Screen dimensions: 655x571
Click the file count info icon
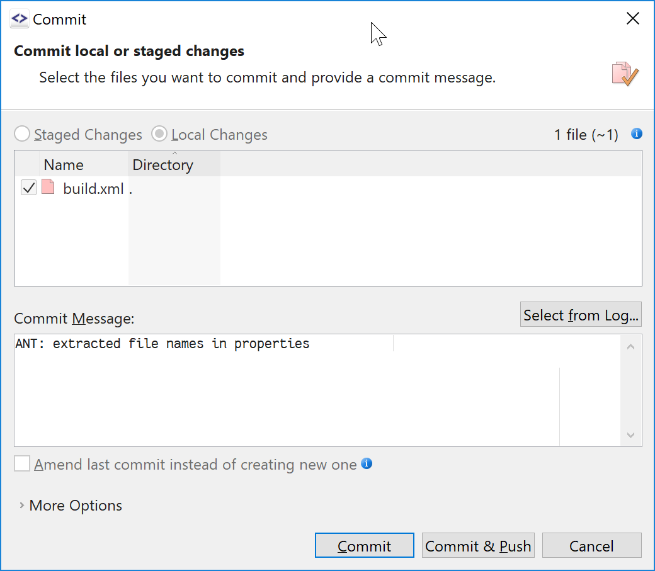pyautogui.click(x=636, y=133)
